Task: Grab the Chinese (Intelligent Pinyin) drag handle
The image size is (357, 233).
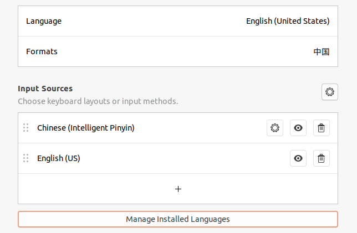Action: click(25, 128)
